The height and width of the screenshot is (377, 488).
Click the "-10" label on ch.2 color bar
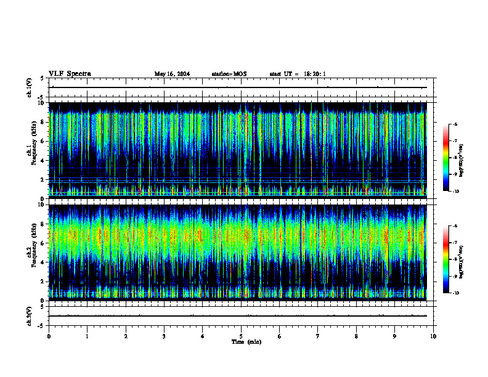pos(456,293)
